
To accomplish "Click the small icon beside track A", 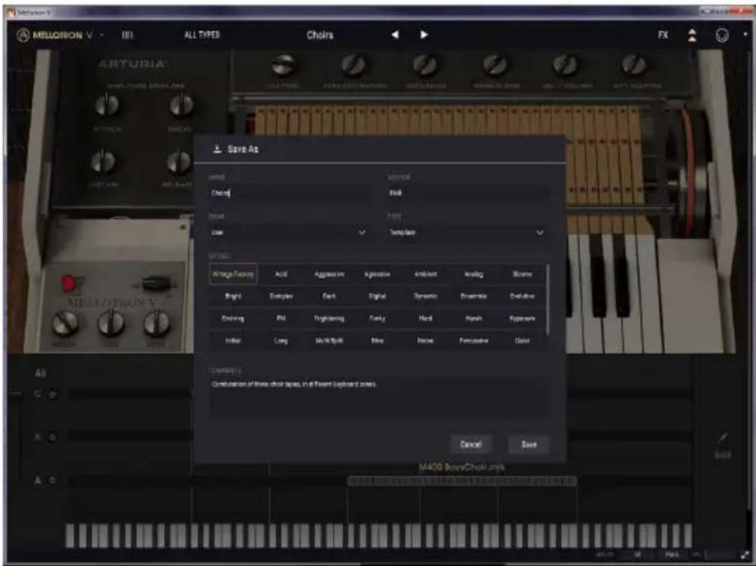I will pos(53,481).
